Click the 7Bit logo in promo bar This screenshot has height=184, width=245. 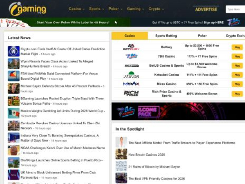click(x=233, y=22)
